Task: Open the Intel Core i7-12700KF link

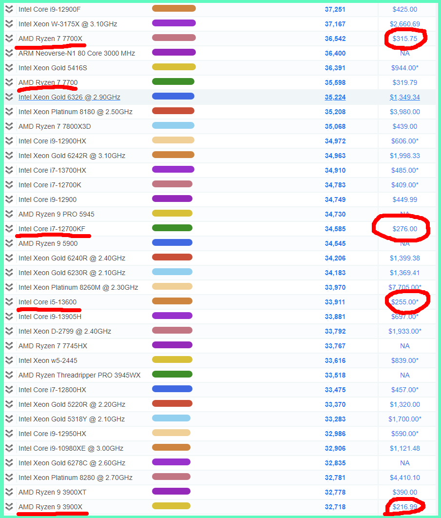Action: (x=52, y=229)
